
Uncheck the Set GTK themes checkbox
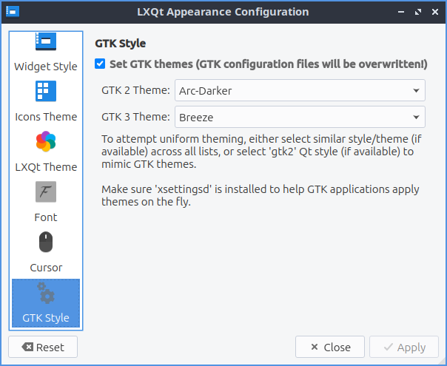[x=100, y=64]
